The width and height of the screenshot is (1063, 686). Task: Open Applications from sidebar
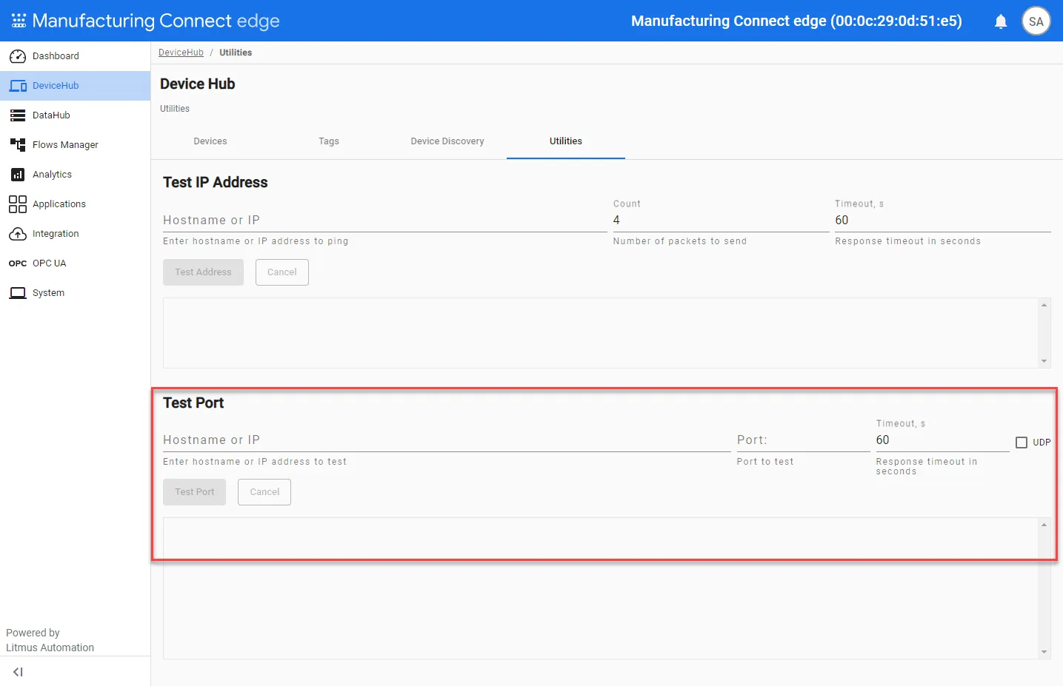(x=75, y=204)
